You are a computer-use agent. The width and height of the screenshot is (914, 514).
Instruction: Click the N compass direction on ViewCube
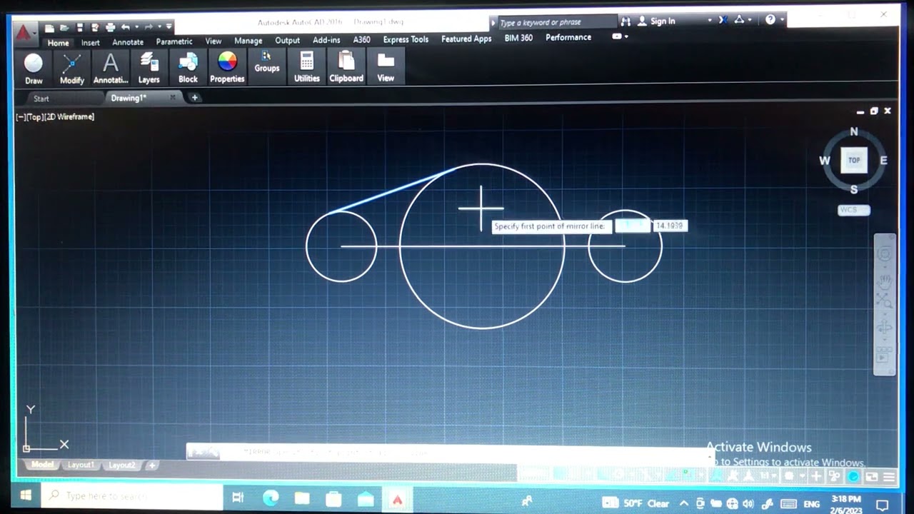coord(854,132)
